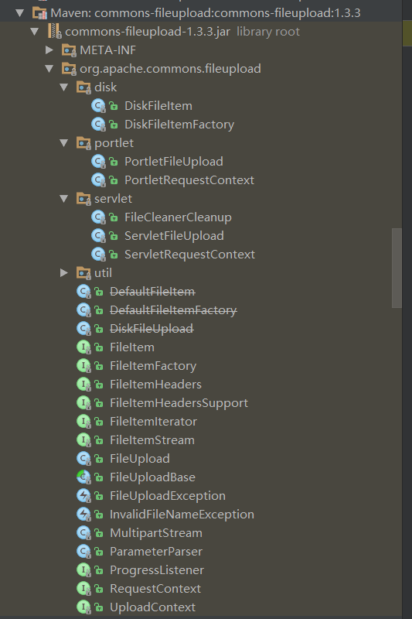This screenshot has height=619, width=412.
Task: Click the class icon beside PortletRequestContext
Action: (x=98, y=180)
